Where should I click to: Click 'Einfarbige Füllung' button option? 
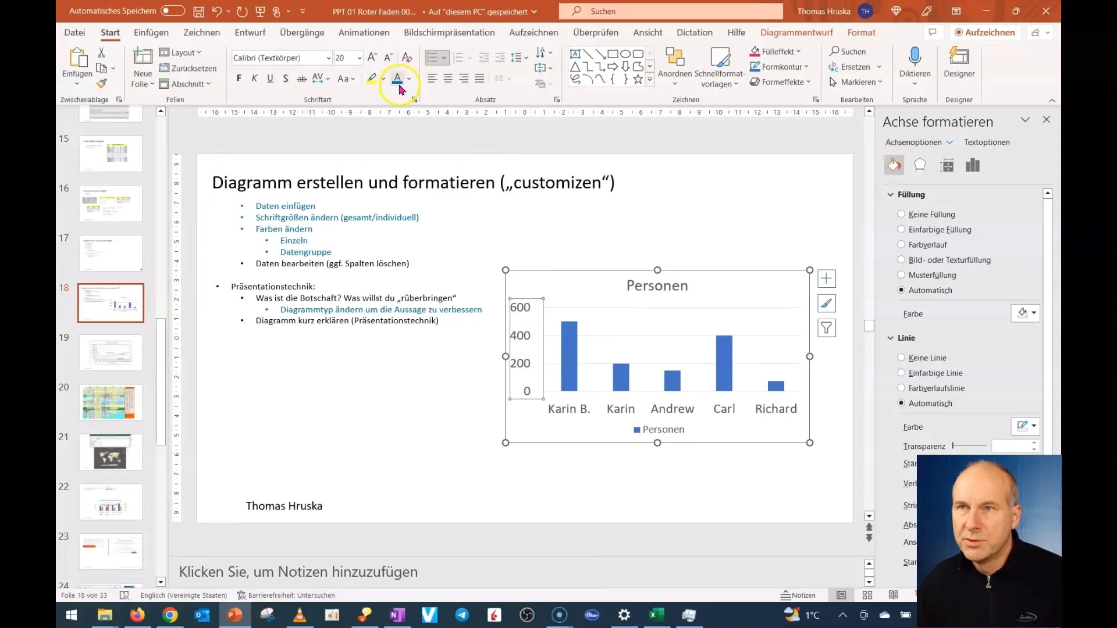click(x=901, y=229)
